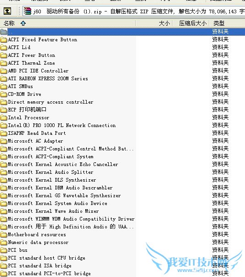
Task: Click the ACPI Power Button folder name
Action: (x=32, y=55)
